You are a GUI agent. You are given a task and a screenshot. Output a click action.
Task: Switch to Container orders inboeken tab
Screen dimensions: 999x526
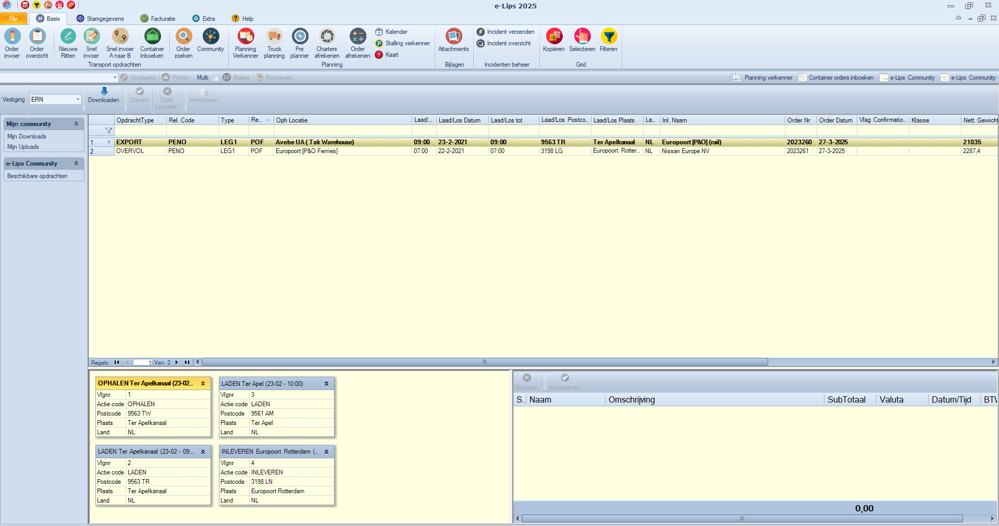[x=836, y=78]
